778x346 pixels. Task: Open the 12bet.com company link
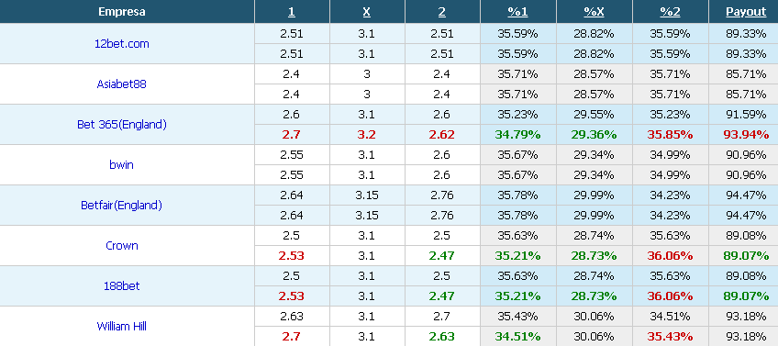pos(121,44)
